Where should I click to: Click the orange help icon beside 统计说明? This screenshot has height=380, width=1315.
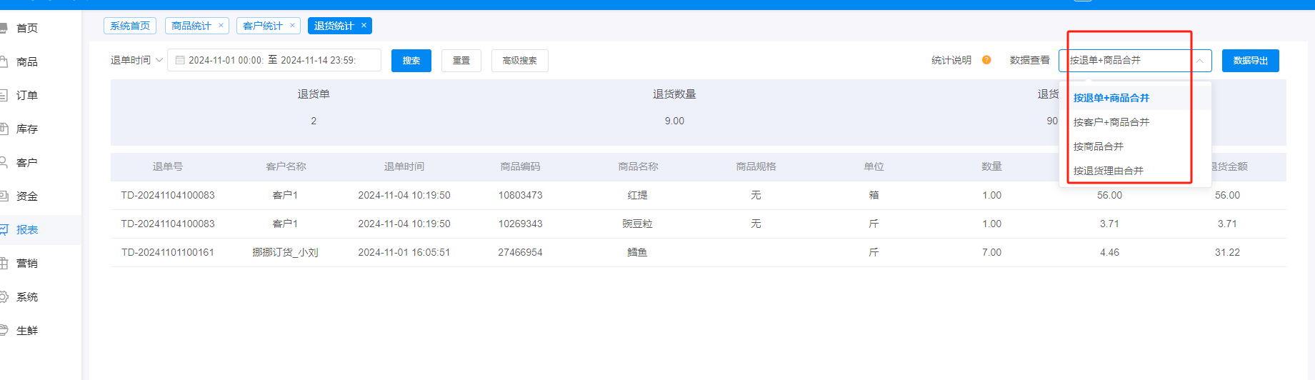coord(986,60)
